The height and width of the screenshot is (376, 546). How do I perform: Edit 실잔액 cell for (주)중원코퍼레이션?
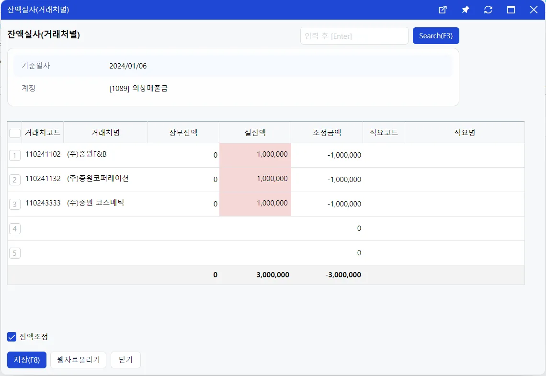(255, 180)
